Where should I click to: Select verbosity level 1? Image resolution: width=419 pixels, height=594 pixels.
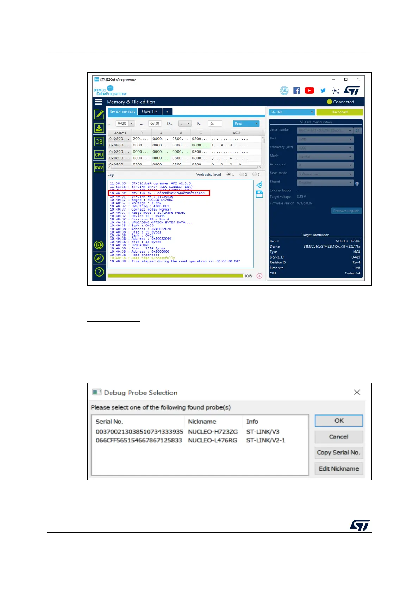pos(229,174)
